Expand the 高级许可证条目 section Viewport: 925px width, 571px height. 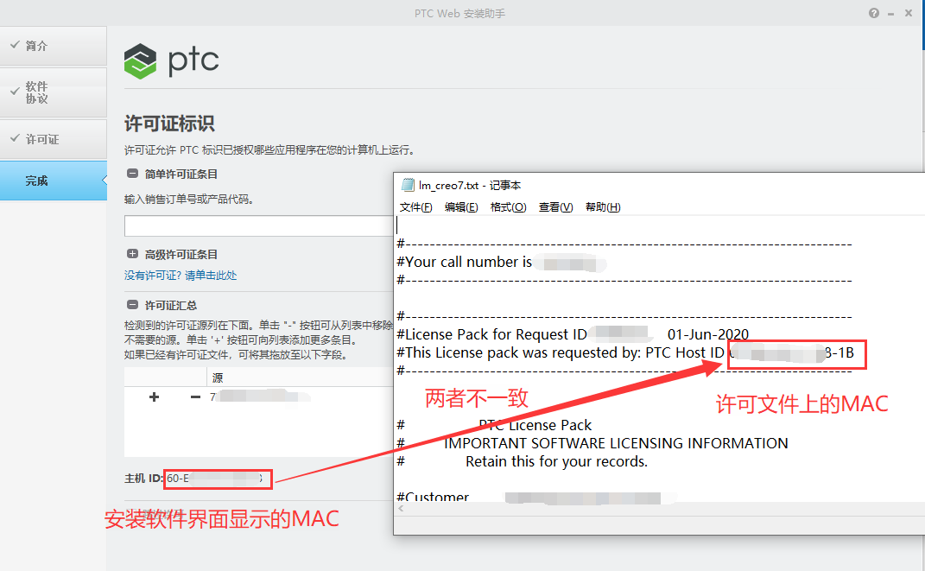point(133,254)
